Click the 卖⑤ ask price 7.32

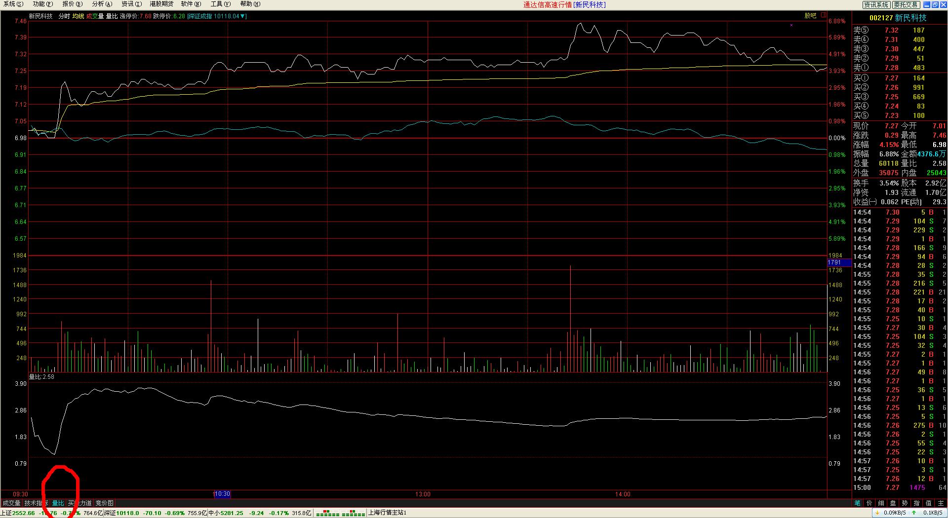892,30
